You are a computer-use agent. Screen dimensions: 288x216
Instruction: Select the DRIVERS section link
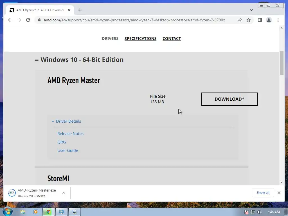110,39
